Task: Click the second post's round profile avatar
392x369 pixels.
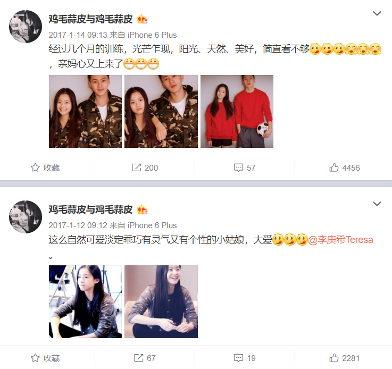Action: (x=26, y=217)
